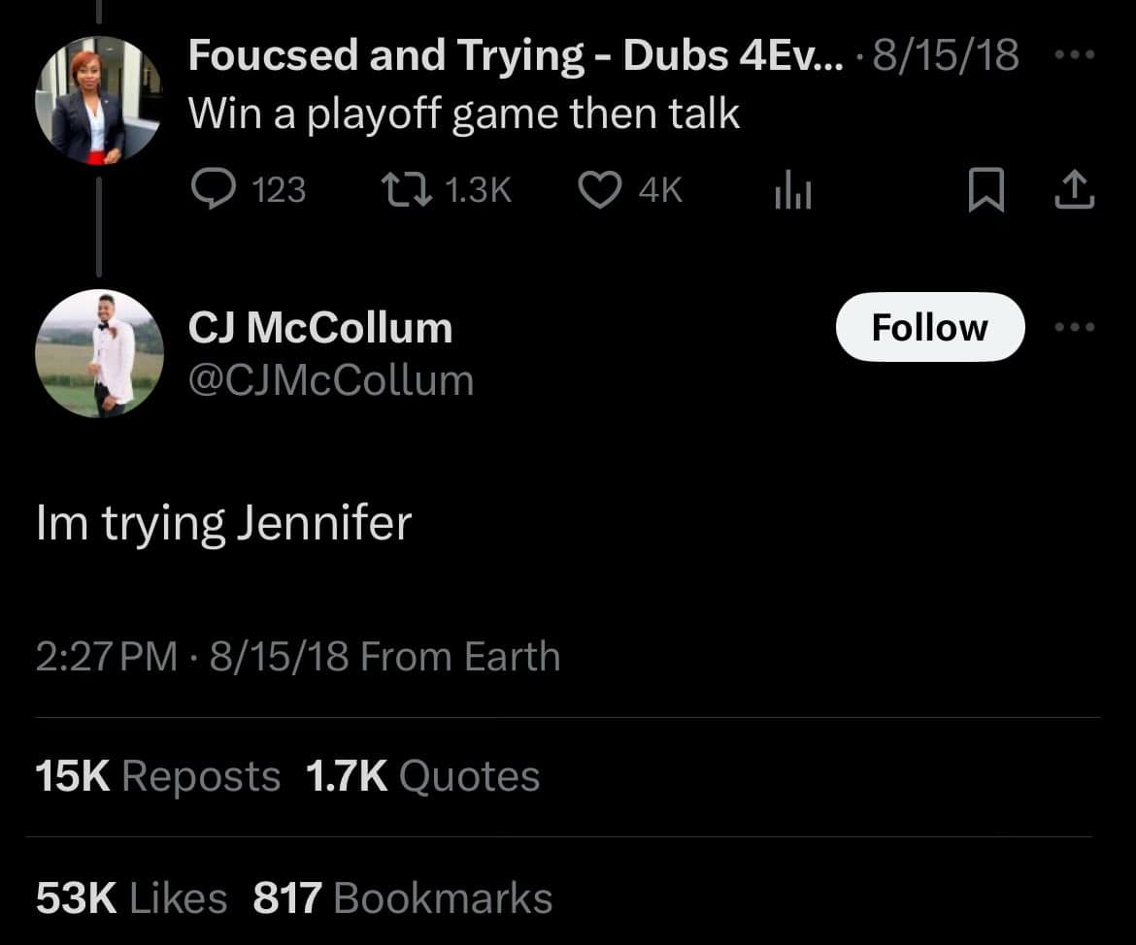
Task: View the 53K Likes list
Action: point(131,898)
